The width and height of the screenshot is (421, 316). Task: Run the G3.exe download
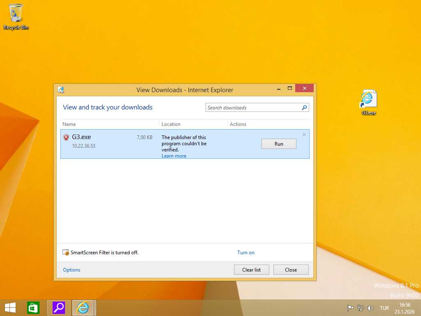[x=279, y=144]
